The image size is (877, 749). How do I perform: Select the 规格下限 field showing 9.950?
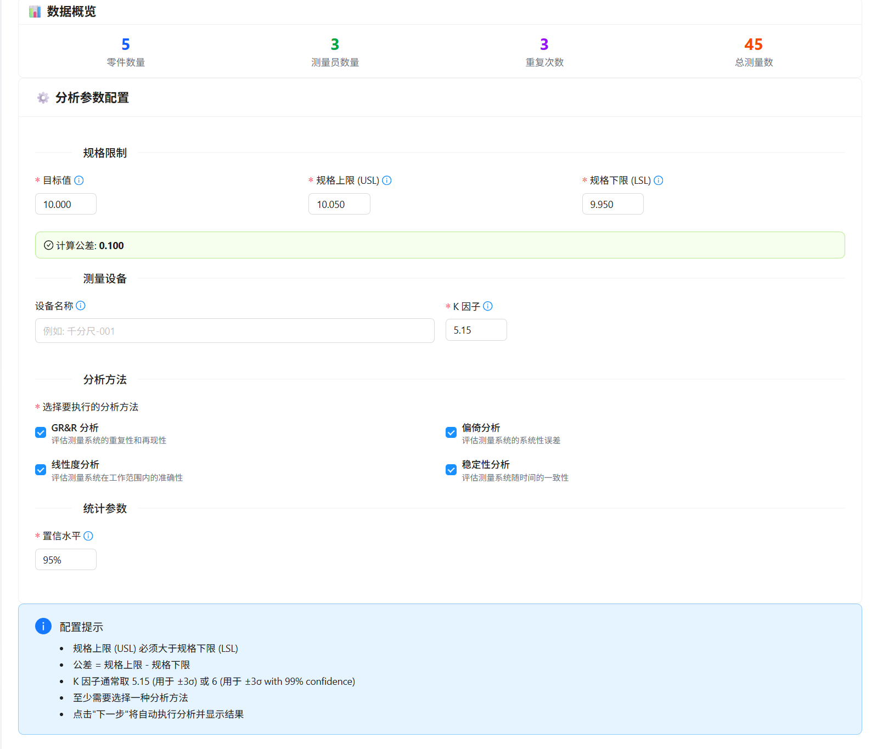pyautogui.click(x=612, y=204)
